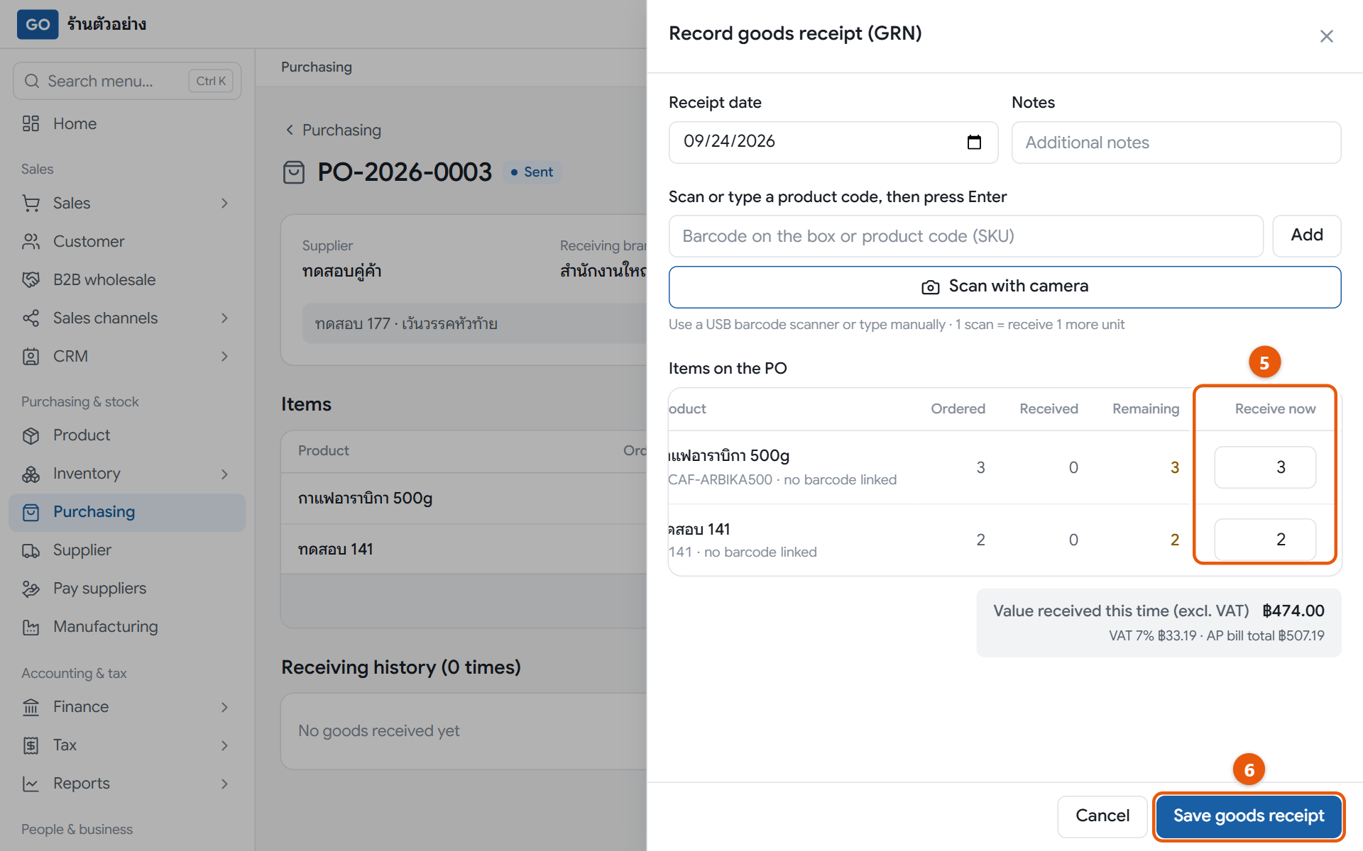
Task: Open the Home menu item
Action: (127, 123)
